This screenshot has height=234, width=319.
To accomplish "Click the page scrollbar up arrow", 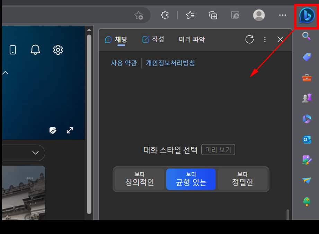I will pyautogui.click(x=89, y=30).
